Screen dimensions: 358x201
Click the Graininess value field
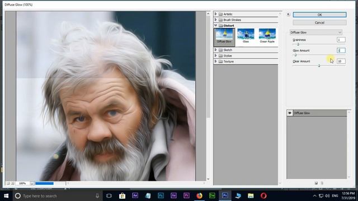point(341,40)
